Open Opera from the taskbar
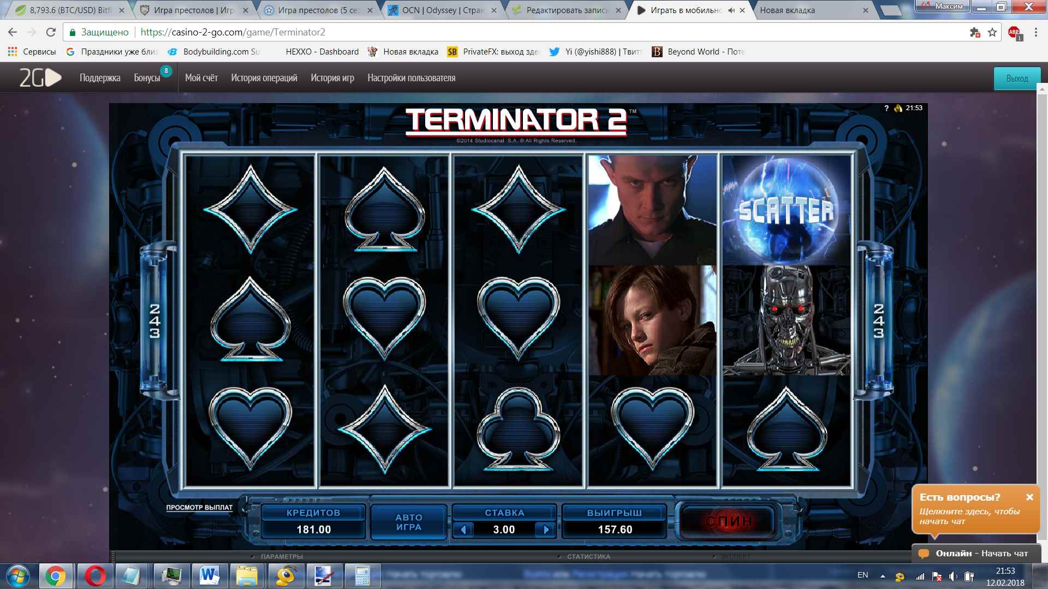The width and height of the screenshot is (1048, 589). tap(95, 576)
